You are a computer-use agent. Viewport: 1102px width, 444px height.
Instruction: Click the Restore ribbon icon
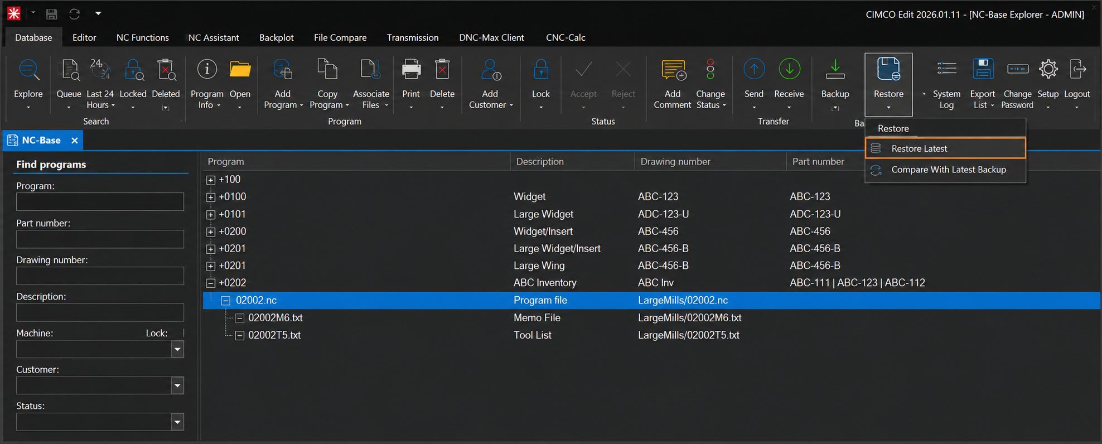click(888, 69)
